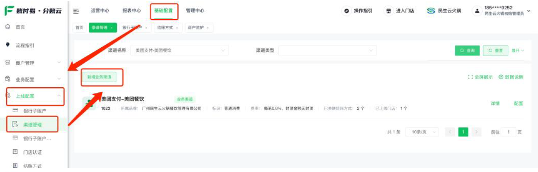Select 银行子账户 in sidebar
Screen dimensions: 538x172
click(35, 111)
